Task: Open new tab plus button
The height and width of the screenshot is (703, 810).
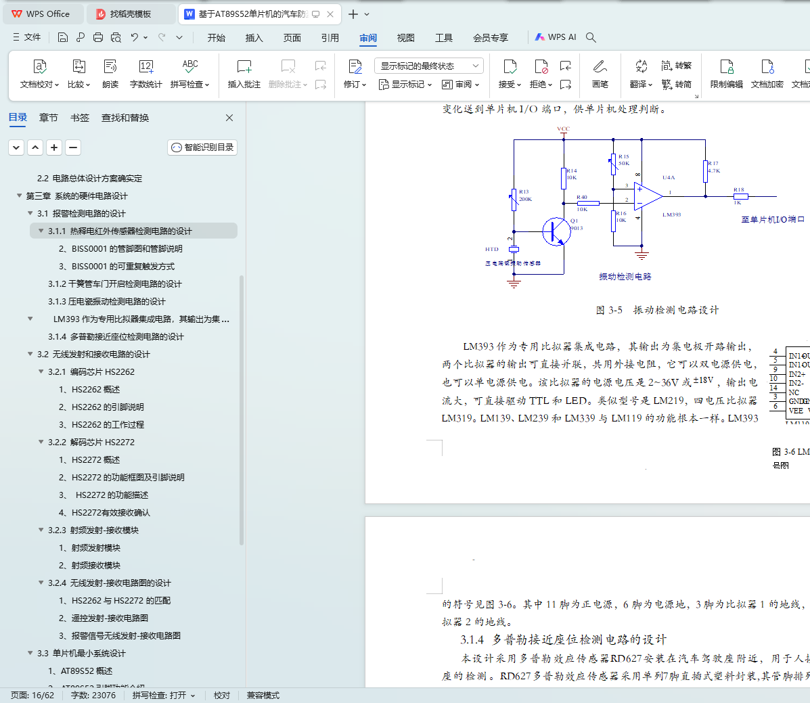Action: click(x=353, y=14)
